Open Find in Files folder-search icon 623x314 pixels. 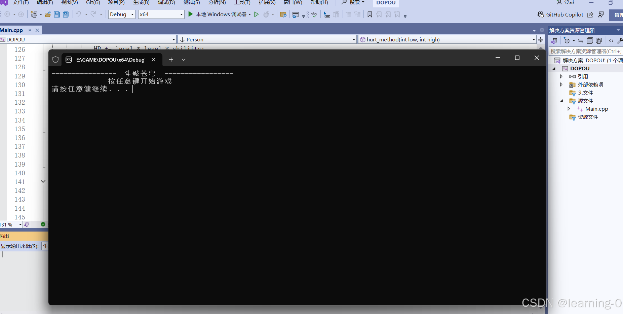(283, 14)
